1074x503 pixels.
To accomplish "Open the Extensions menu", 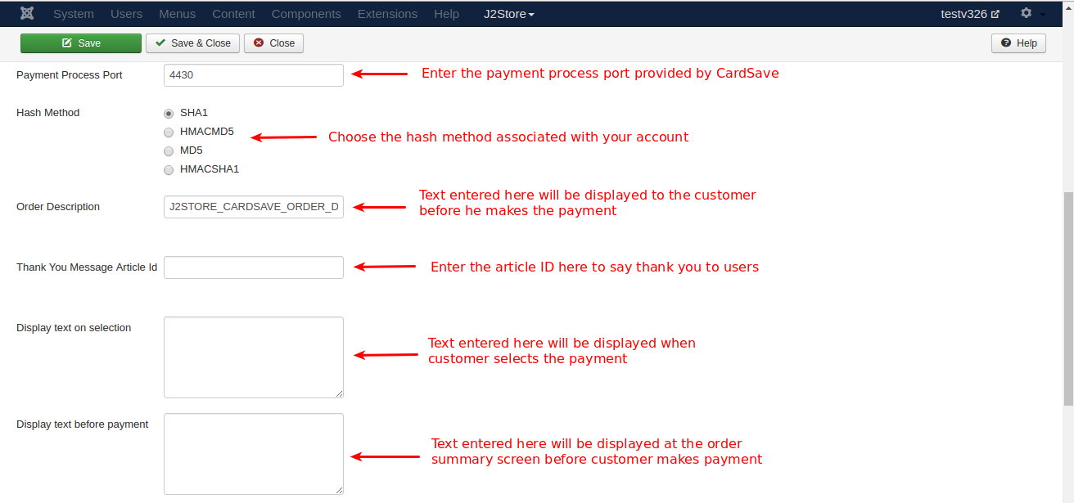I will pyautogui.click(x=387, y=14).
